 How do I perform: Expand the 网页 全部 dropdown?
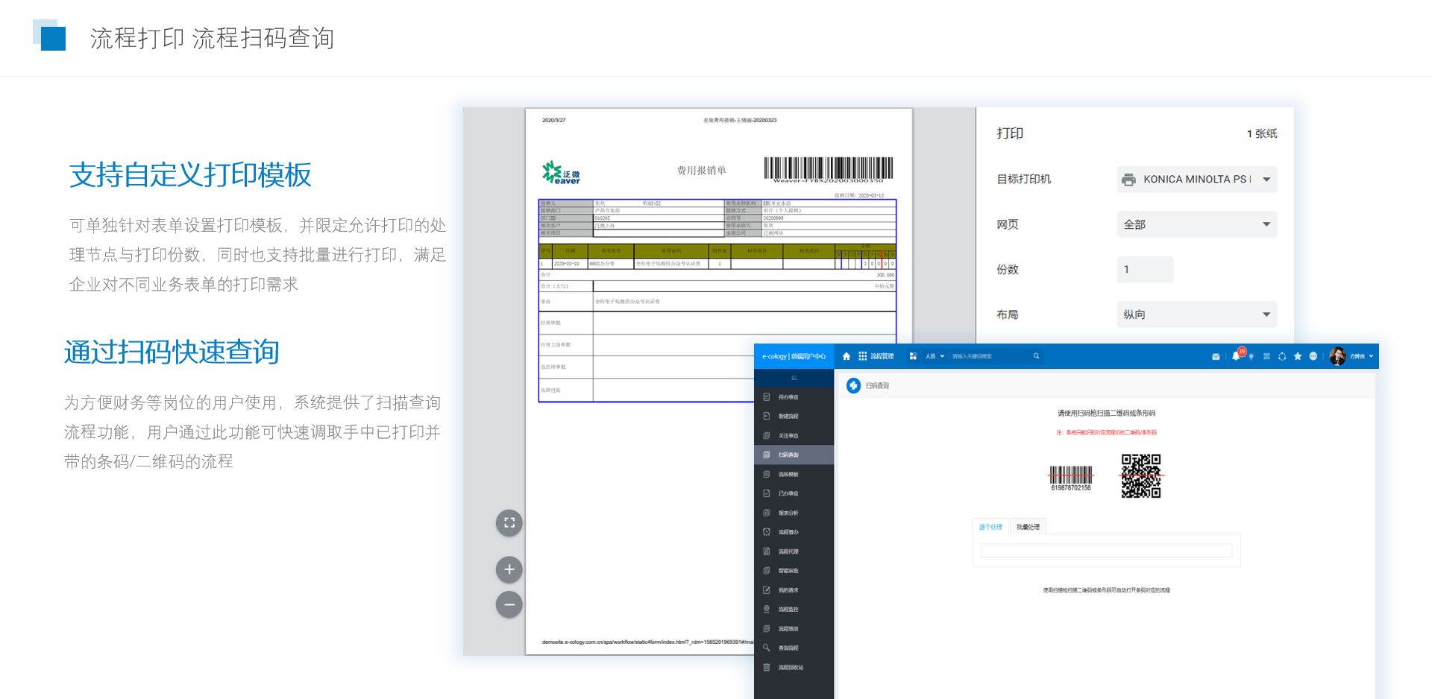click(1196, 224)
